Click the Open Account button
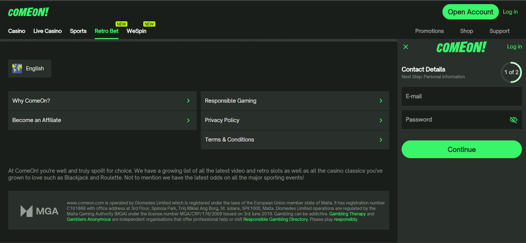Image resolution: width=526 pixels, height=243 pixels. pos(470,12)
